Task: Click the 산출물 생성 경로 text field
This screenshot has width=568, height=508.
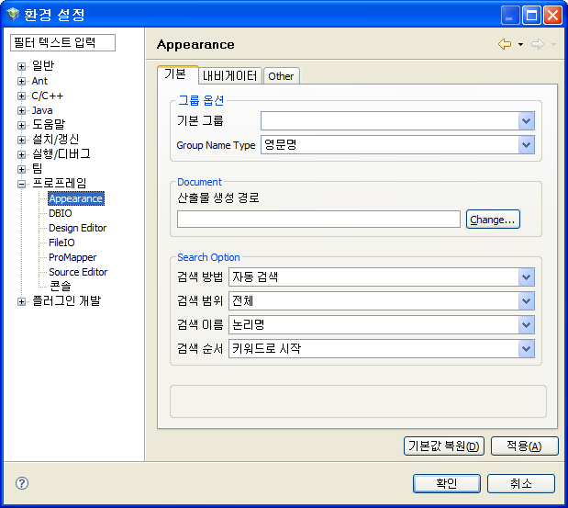Action: (318, 219)
